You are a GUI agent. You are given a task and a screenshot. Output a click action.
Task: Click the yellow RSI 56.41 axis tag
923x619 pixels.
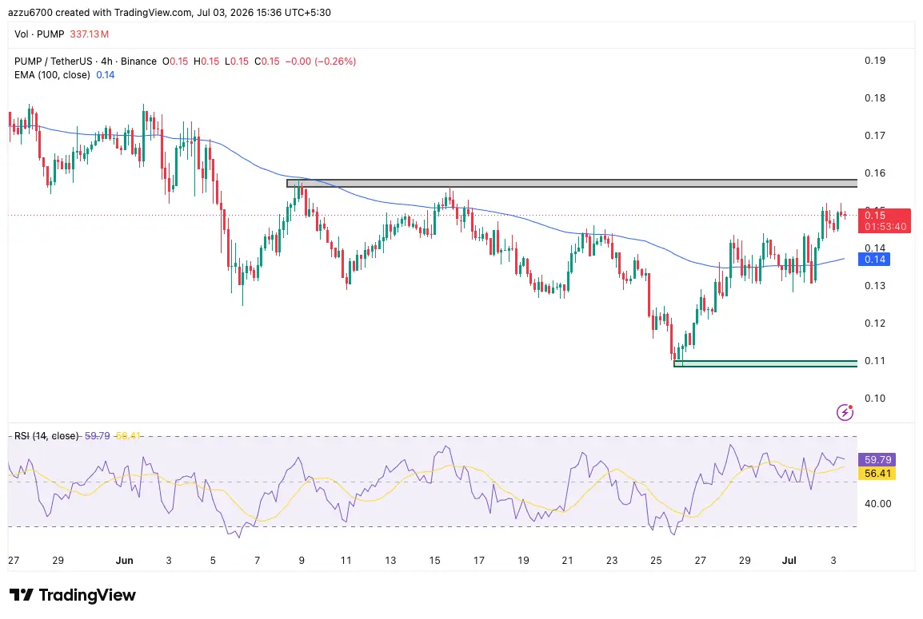tap(877, 473)
